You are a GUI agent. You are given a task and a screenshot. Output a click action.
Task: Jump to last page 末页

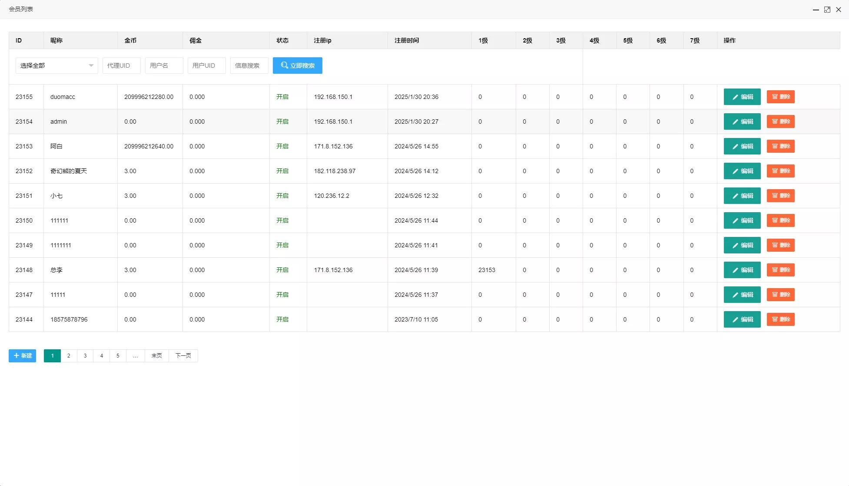click(x=156, y=356)
